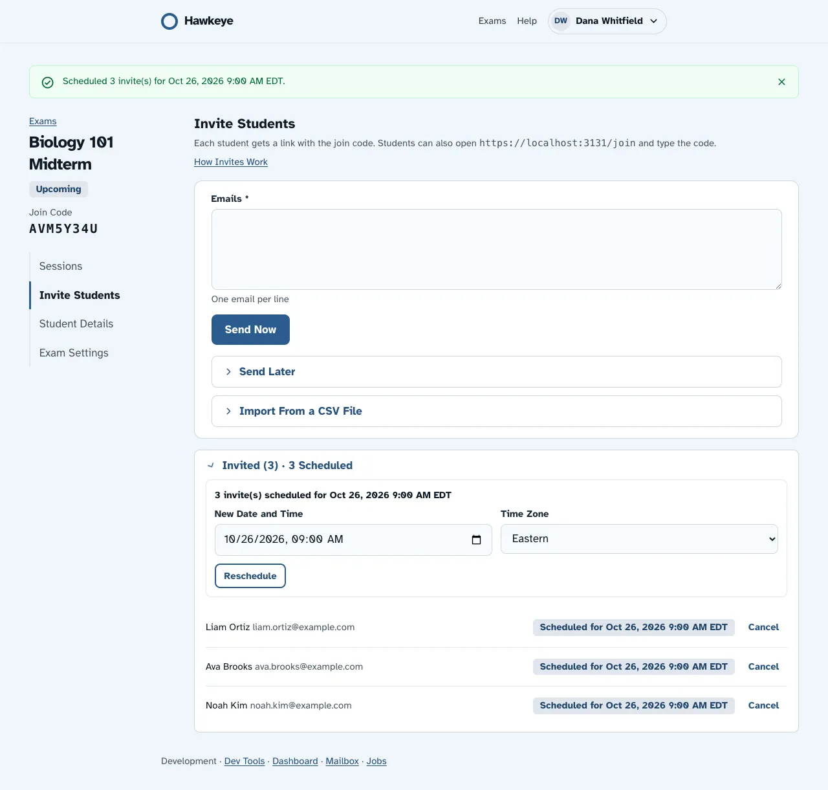
Task: Click the Invite Students page heading
Action: click(x=245, y=124)
